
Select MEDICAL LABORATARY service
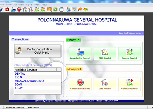38,81
